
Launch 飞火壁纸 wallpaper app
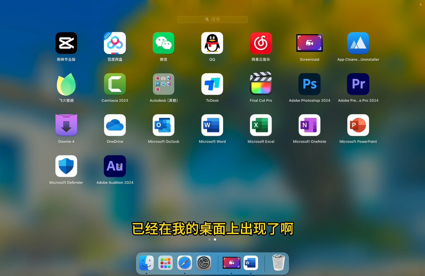(66, 84)
